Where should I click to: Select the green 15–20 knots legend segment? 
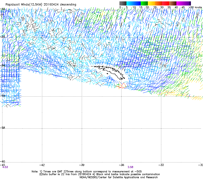coord(144,3)
